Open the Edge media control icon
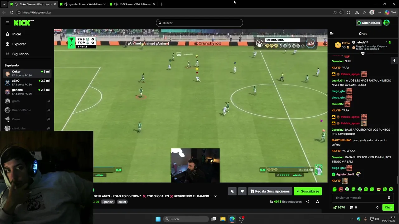399x224 pixels. point(357,12)
